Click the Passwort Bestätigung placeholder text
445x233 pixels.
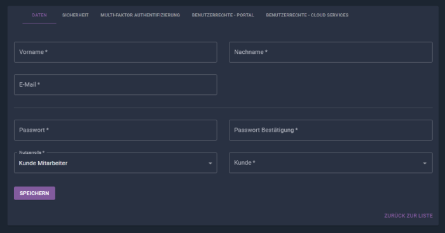pos(266,130)
